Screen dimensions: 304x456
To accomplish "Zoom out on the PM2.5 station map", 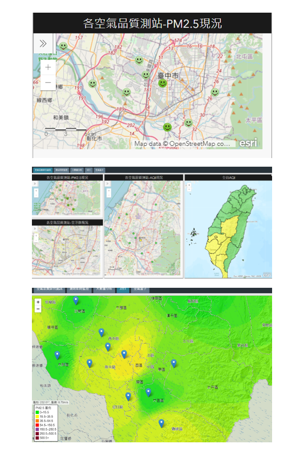I will [x=48, y=82].
